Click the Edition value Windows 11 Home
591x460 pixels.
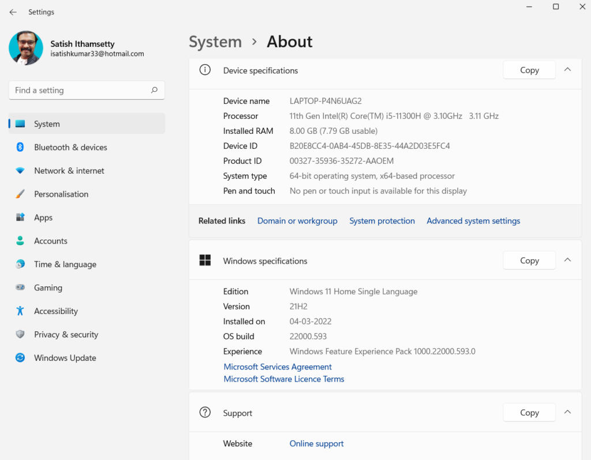pos(354,291)
